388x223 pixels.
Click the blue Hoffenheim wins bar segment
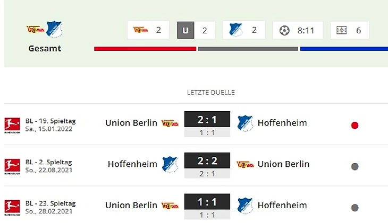[x=344, y=49]
